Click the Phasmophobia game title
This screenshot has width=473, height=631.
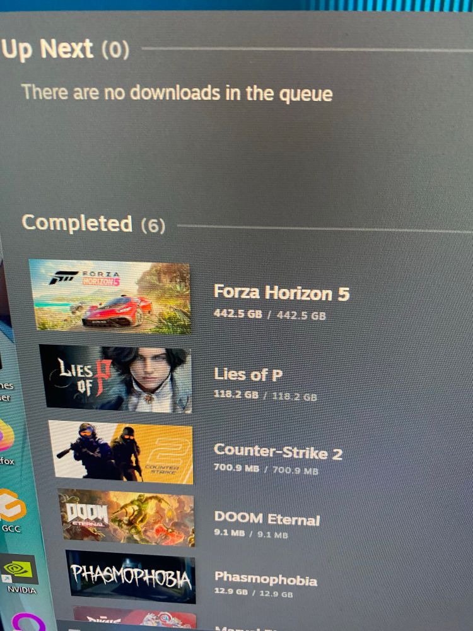pos(266,579)
